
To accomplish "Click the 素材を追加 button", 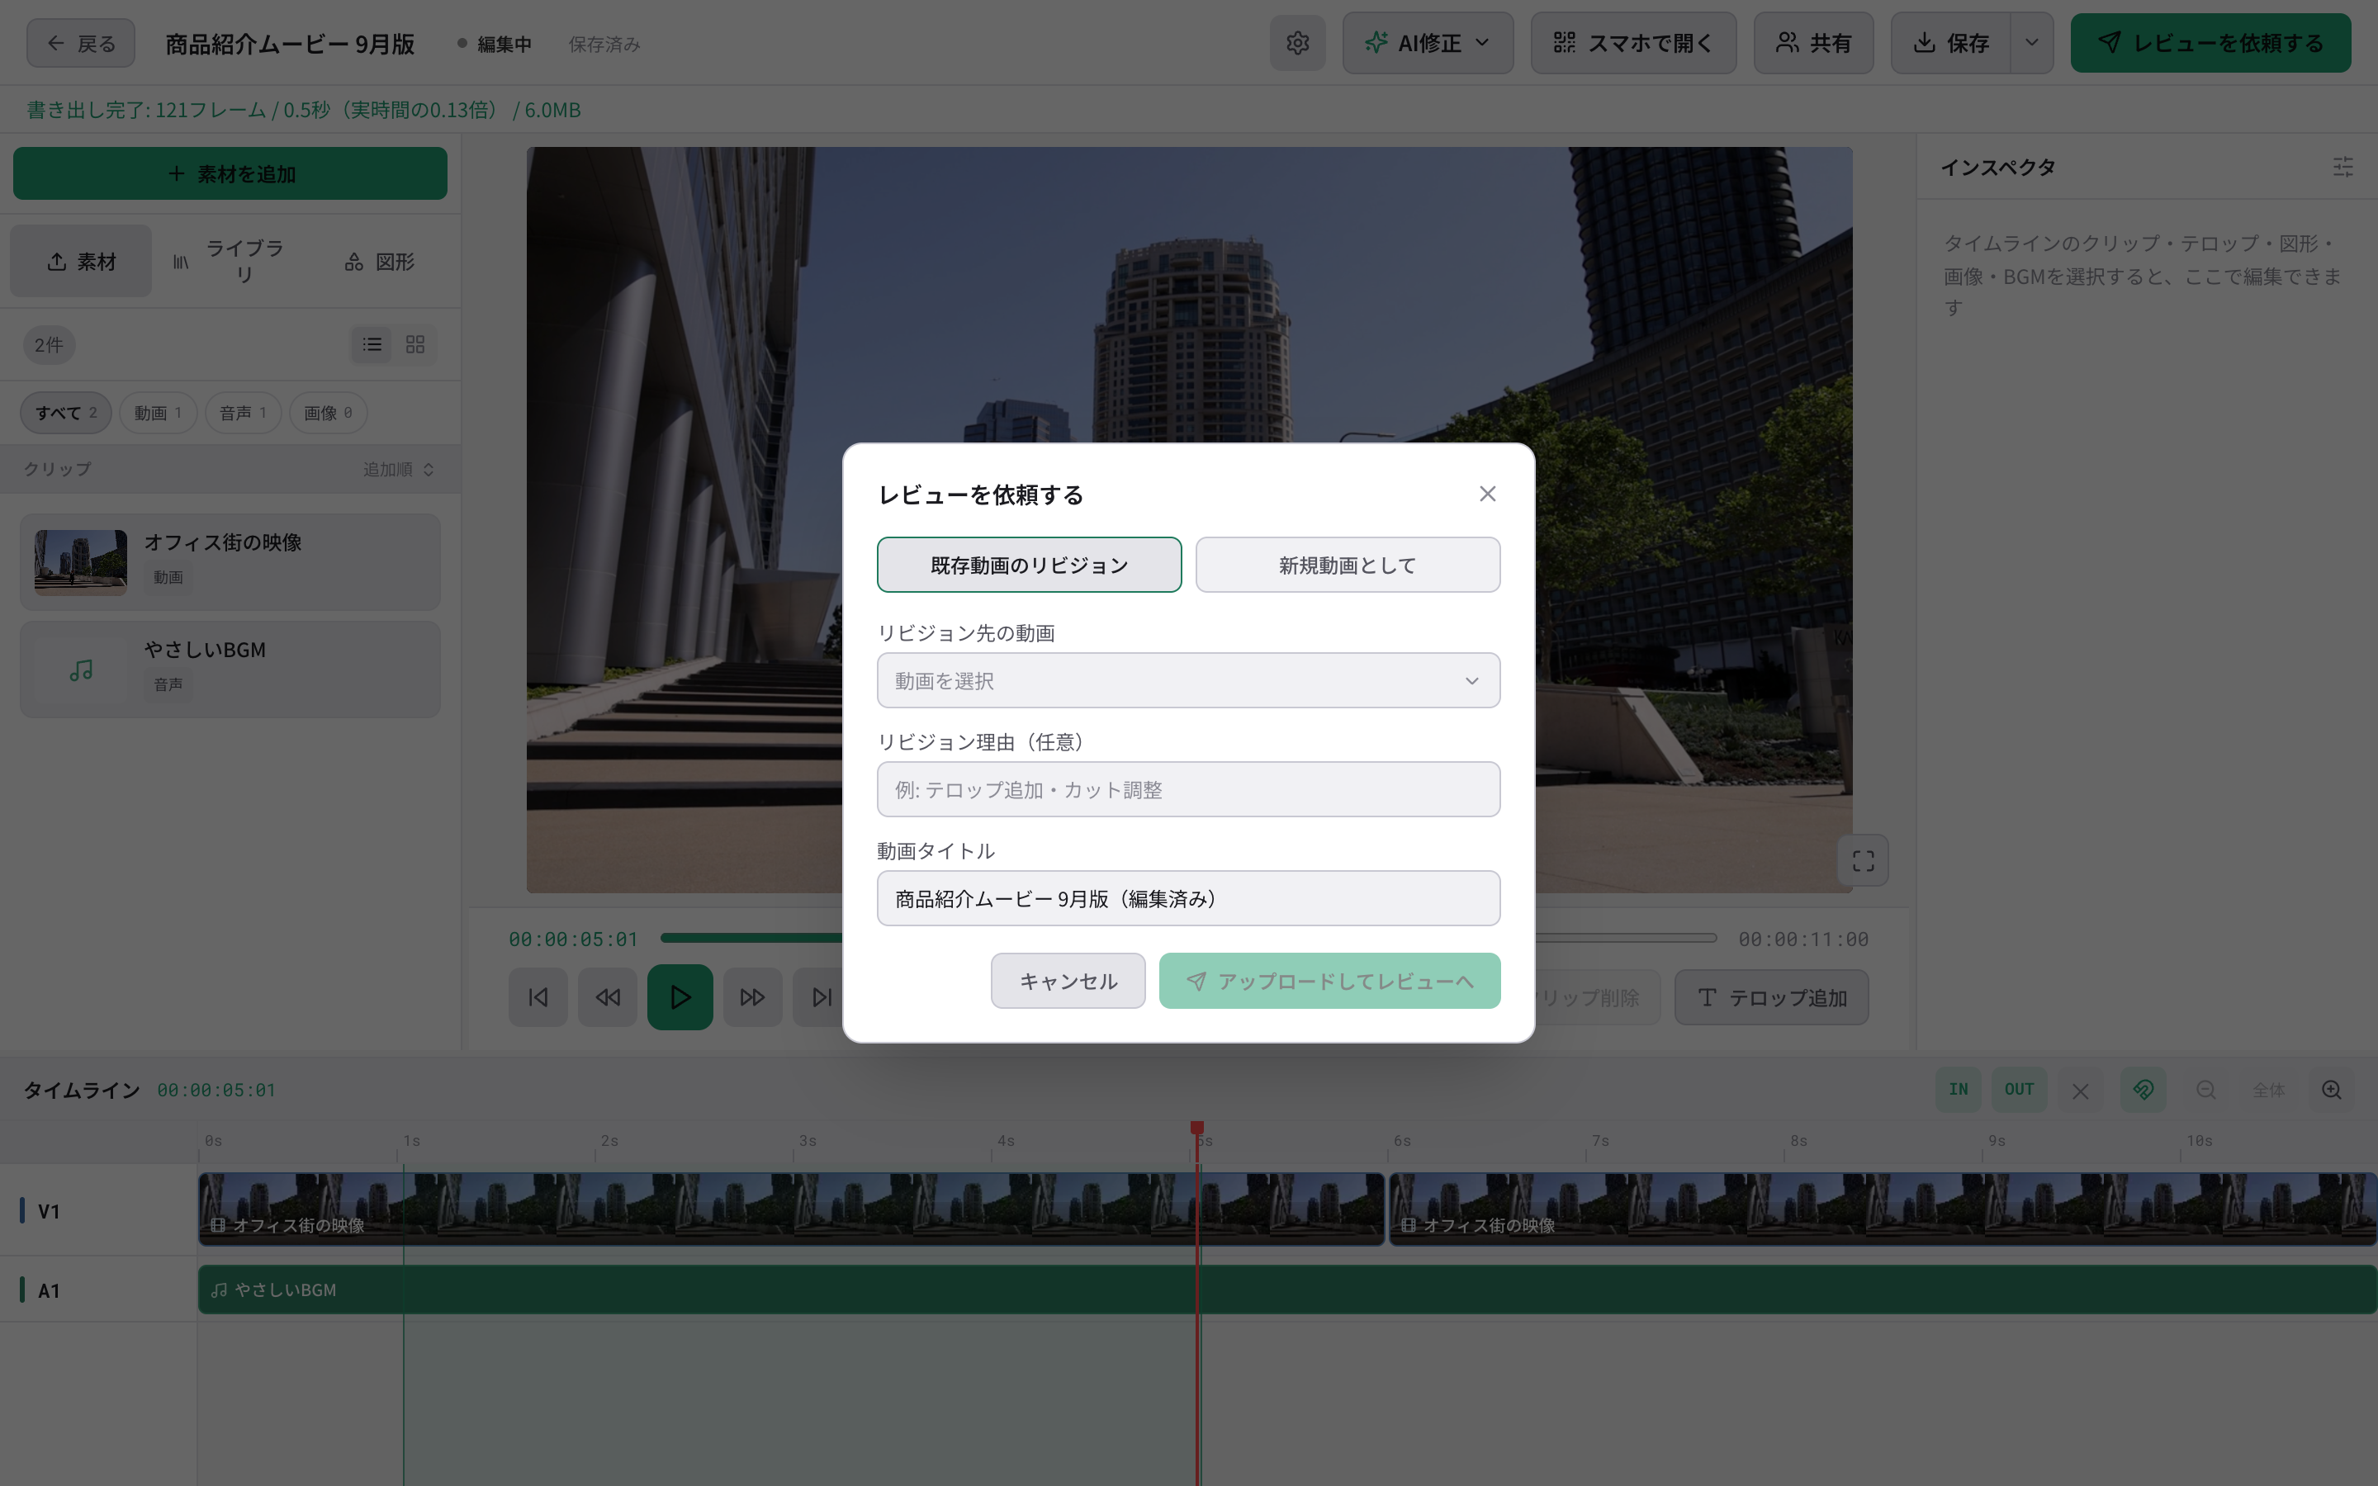I will coord(230,174).
